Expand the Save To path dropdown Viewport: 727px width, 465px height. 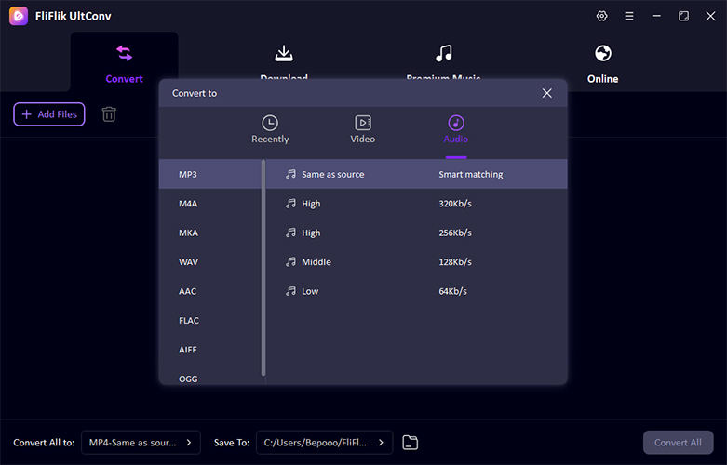[x=324, y=443]
